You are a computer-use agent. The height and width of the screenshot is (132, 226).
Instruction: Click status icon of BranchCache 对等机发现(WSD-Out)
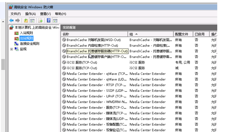(64, 40)
